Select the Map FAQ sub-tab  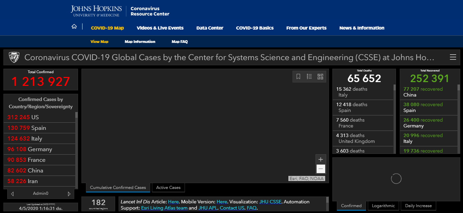point(179,42)
